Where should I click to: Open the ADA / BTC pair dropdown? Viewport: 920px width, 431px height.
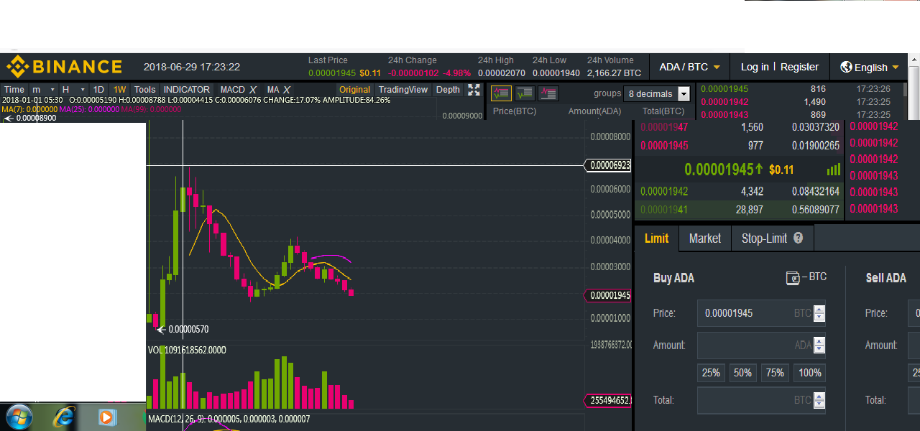[x=689, y=67]
